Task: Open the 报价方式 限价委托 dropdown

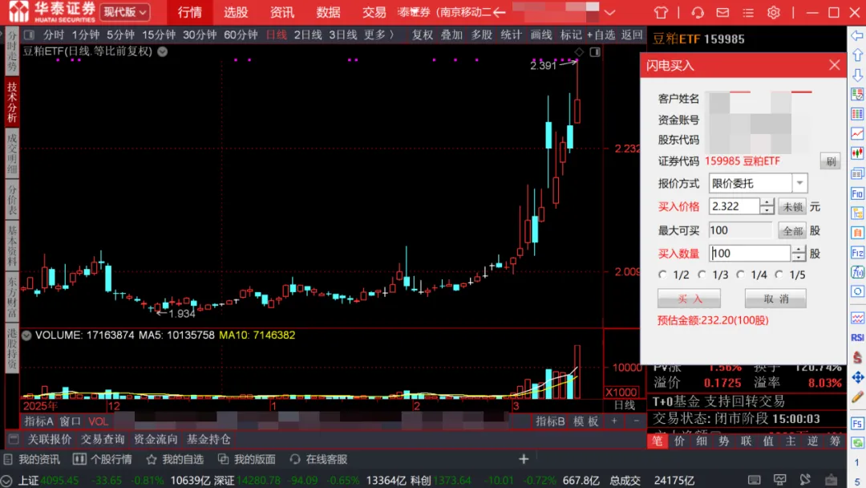Action: [758, 183]
